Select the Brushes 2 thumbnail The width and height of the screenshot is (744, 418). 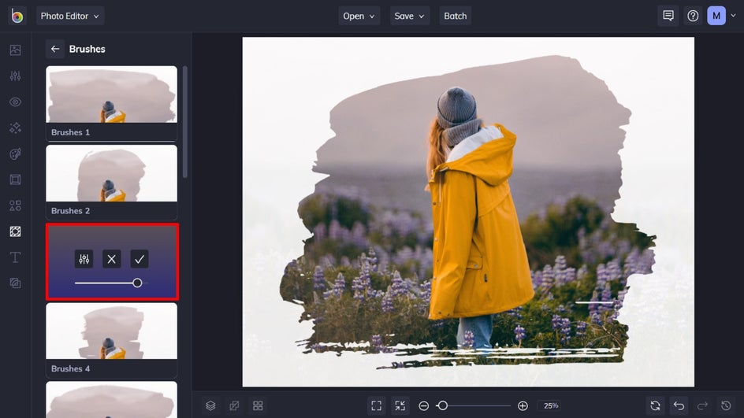111,173
